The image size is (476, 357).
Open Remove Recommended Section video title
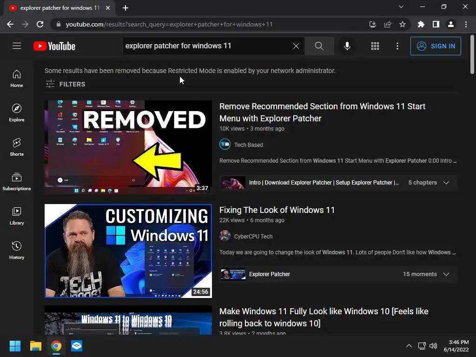(322, 112)
